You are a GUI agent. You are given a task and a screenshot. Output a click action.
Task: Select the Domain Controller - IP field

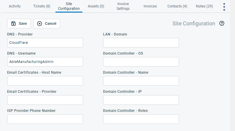click(141, 100)
